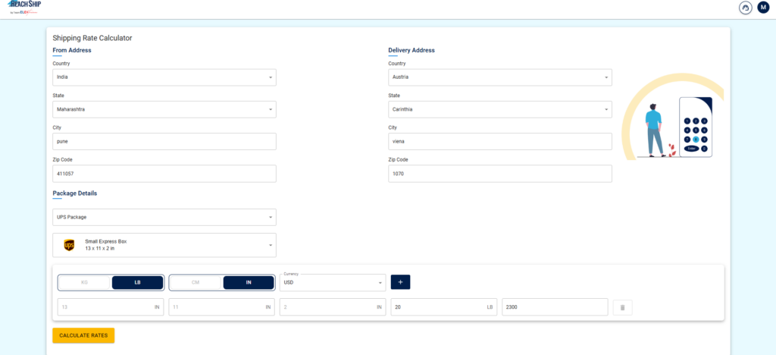Open the Small Express Box selector

click(164, 245)
